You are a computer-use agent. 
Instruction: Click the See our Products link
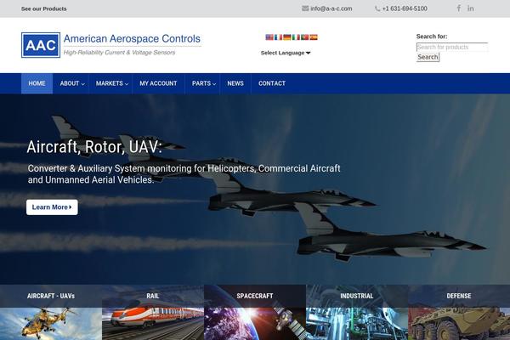pos(44,8)
